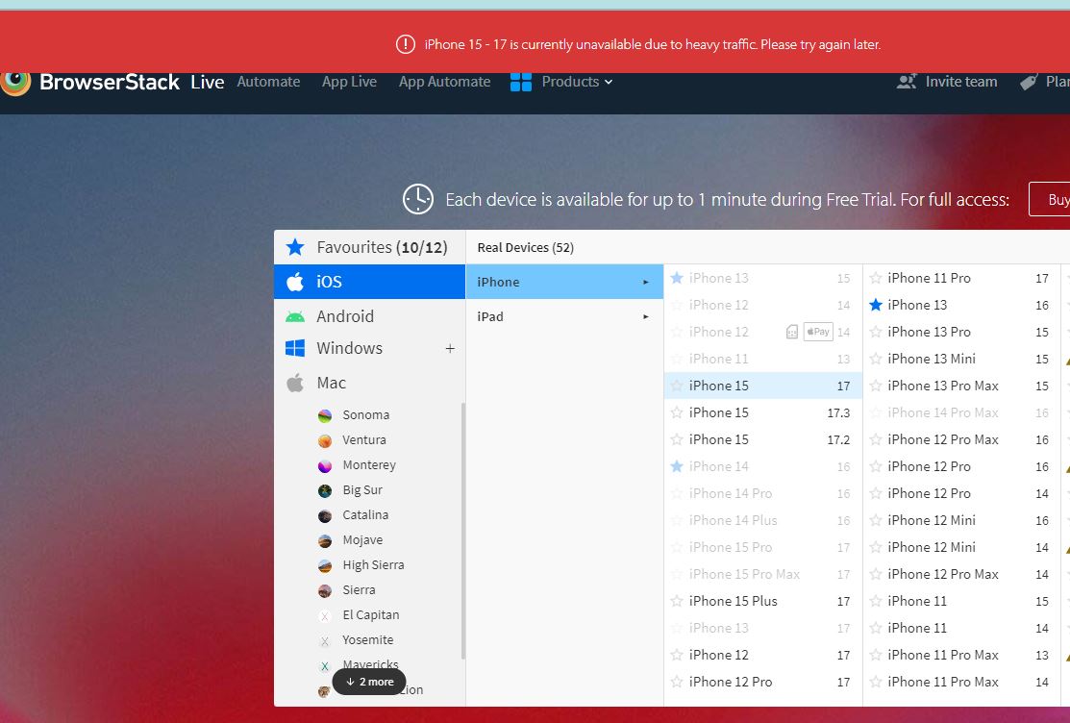Select iPhone 12 Pro Max with iOS 14
This screenshot has width=1070, height=723.
(962, 574)
